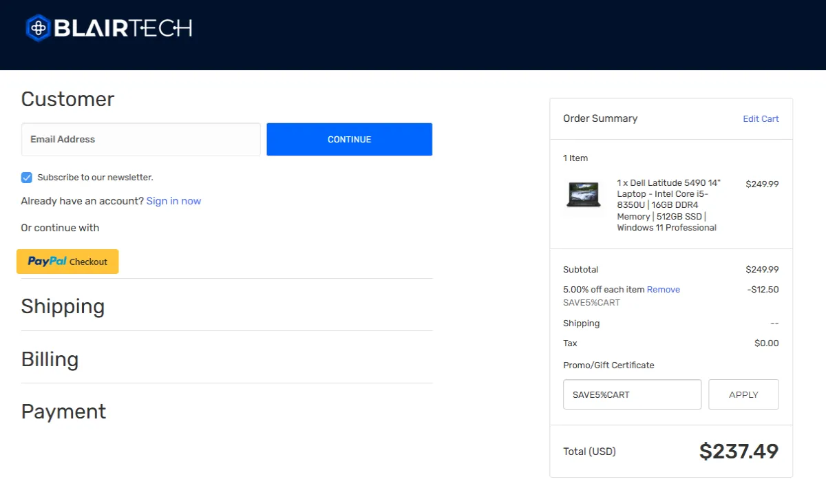This screenshot has height=499, width=826.
Task: Expand the Payment section heading
Action: (63, 412)
